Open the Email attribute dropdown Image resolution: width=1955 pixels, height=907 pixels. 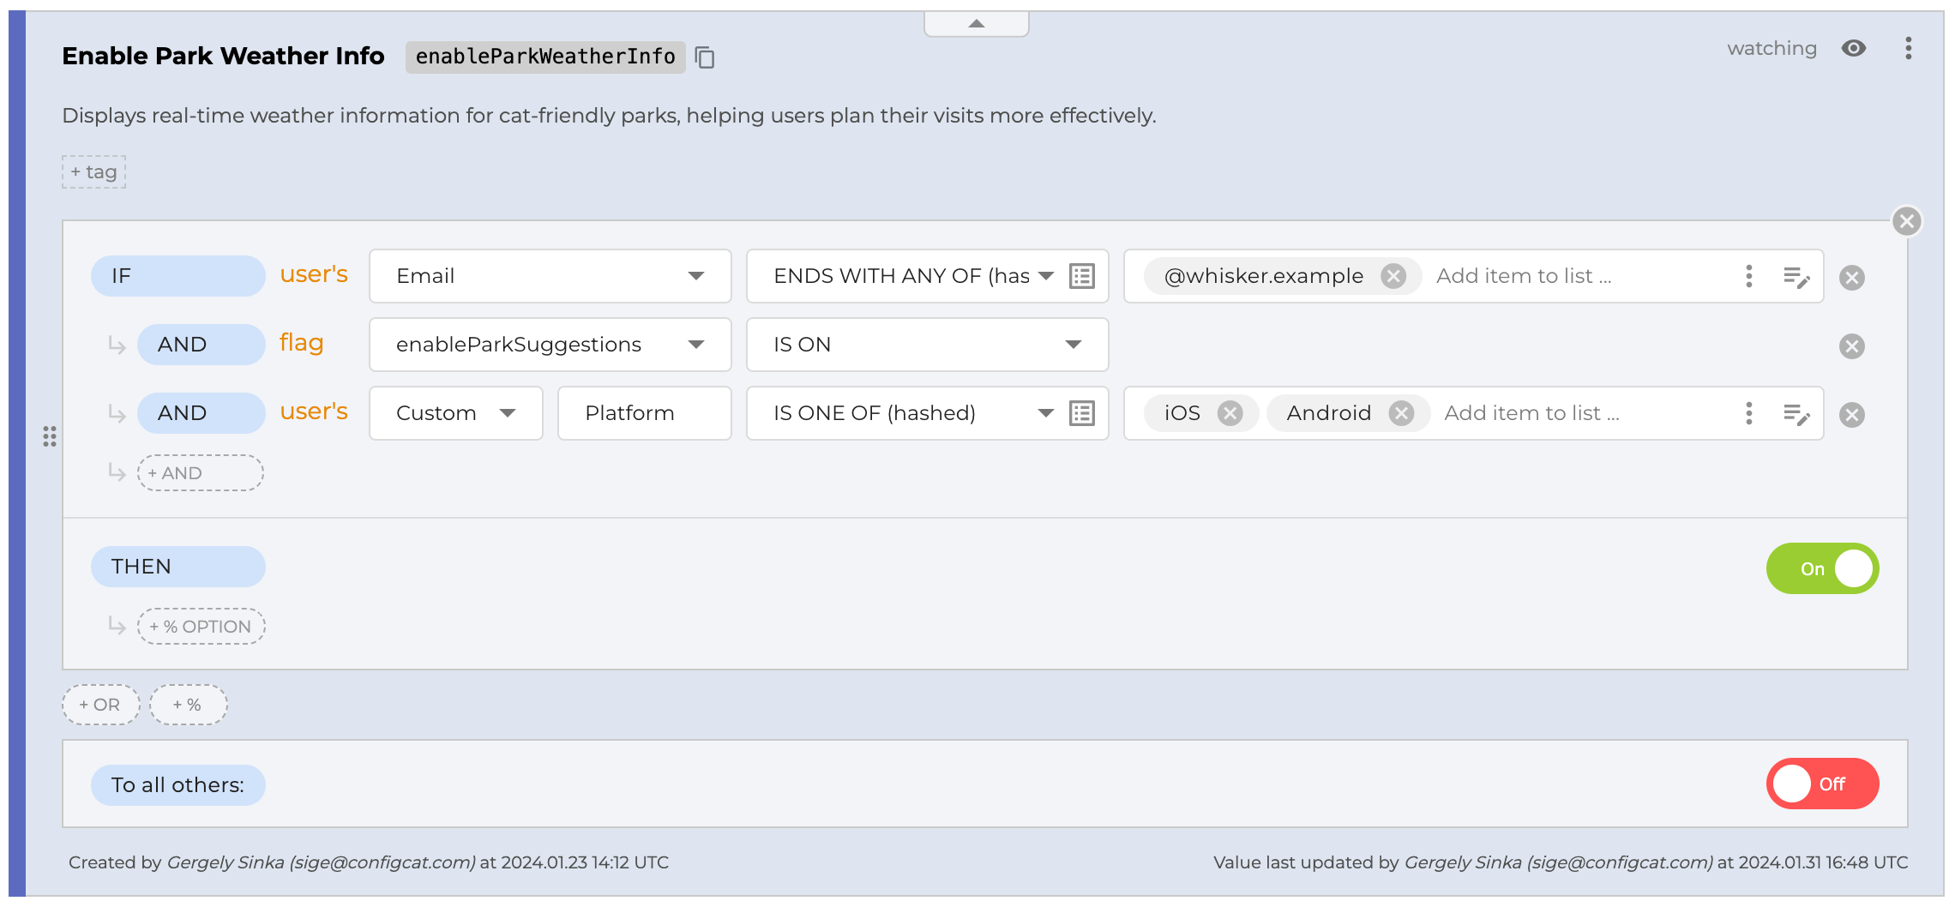[x=550, y=276]
